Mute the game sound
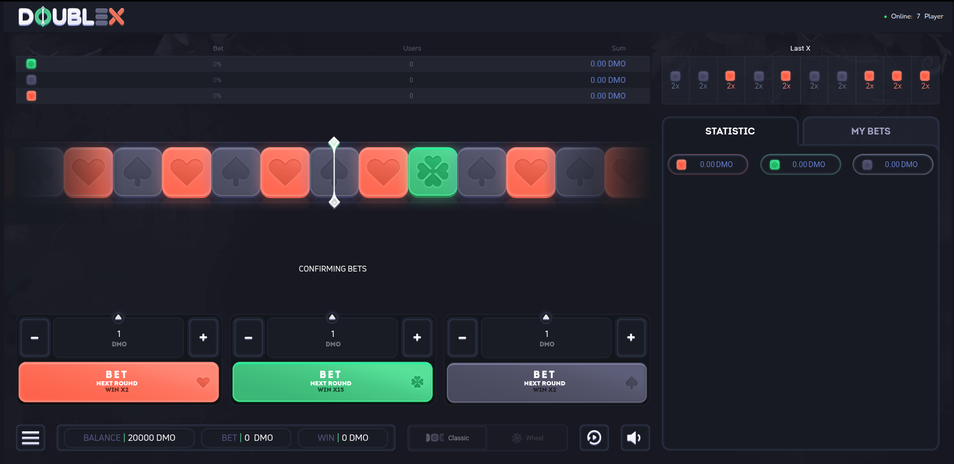This screenshot has width=954, height=464. [x=635, y=438]
